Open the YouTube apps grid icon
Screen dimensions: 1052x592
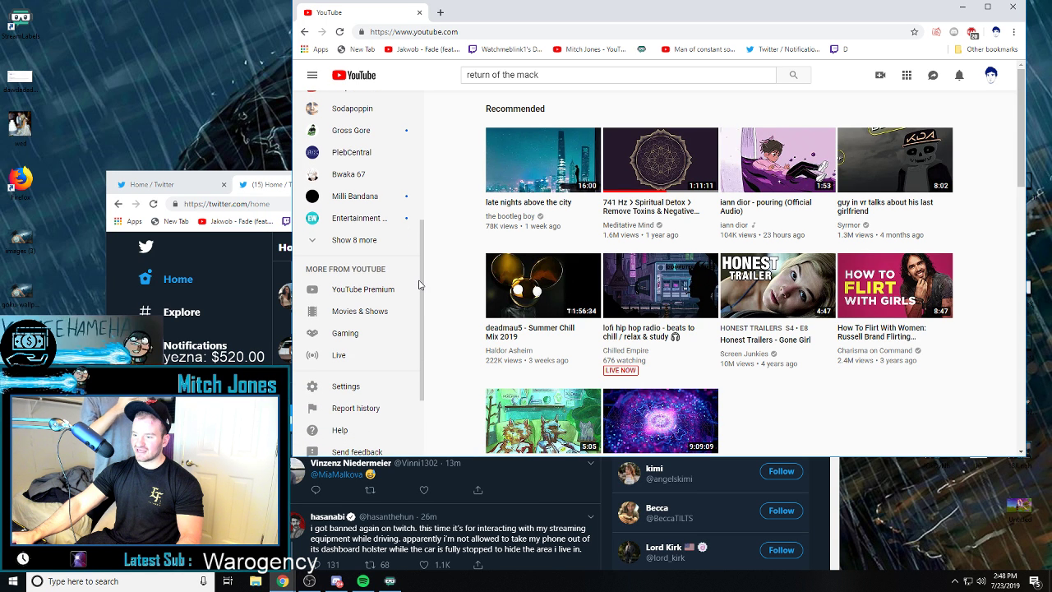click(907, 75)
